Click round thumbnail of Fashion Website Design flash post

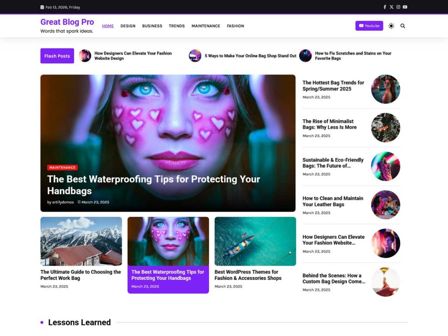click(85, 56)
